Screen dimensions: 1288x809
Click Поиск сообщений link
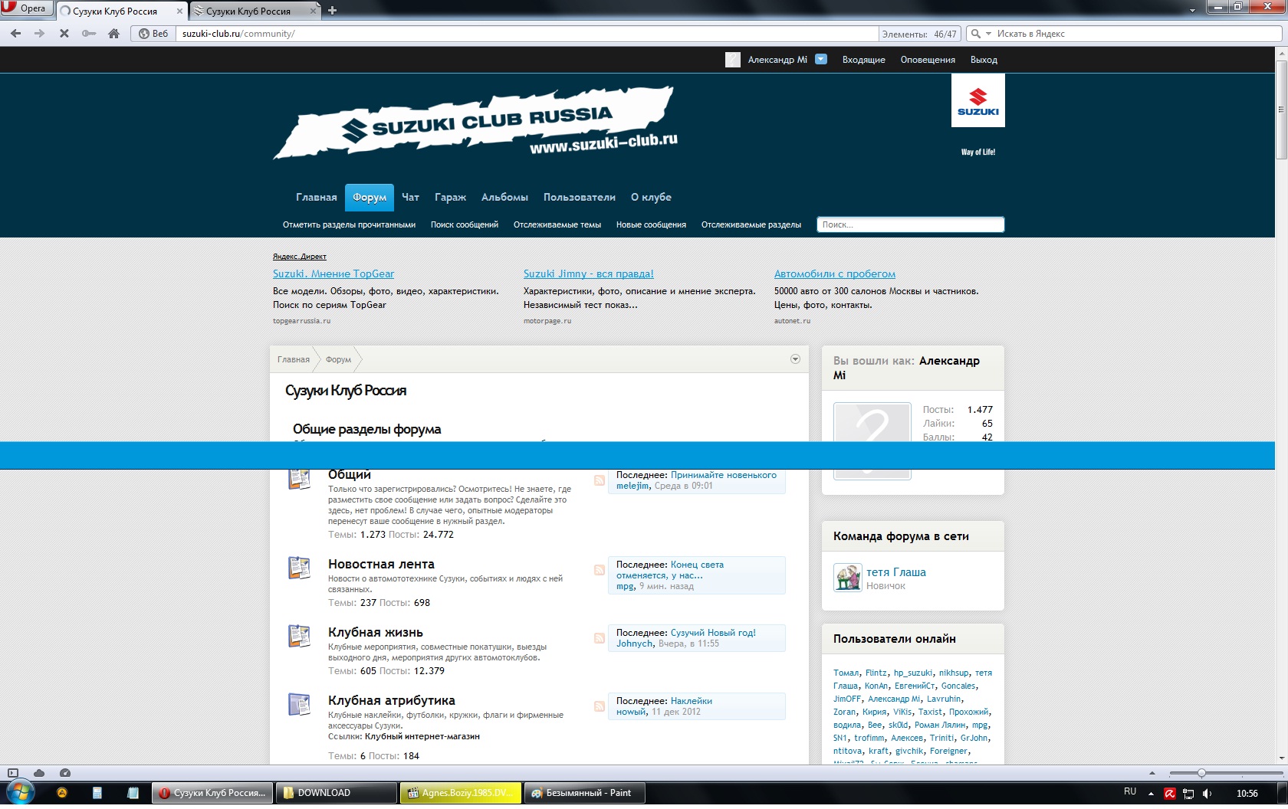click(x=465, y=224)
